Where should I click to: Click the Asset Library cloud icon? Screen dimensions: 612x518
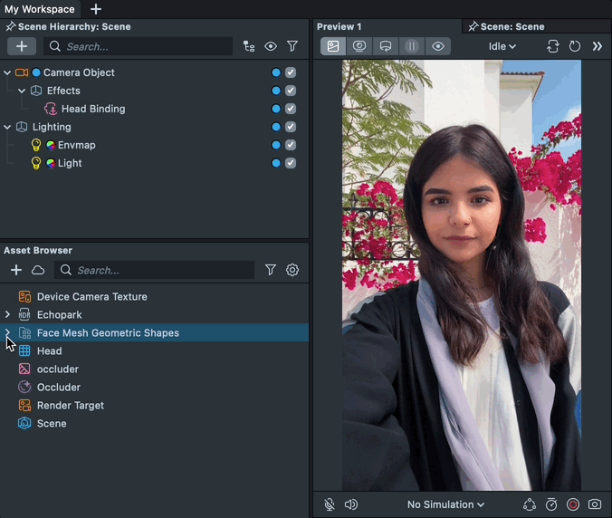[x=38, y=270]
